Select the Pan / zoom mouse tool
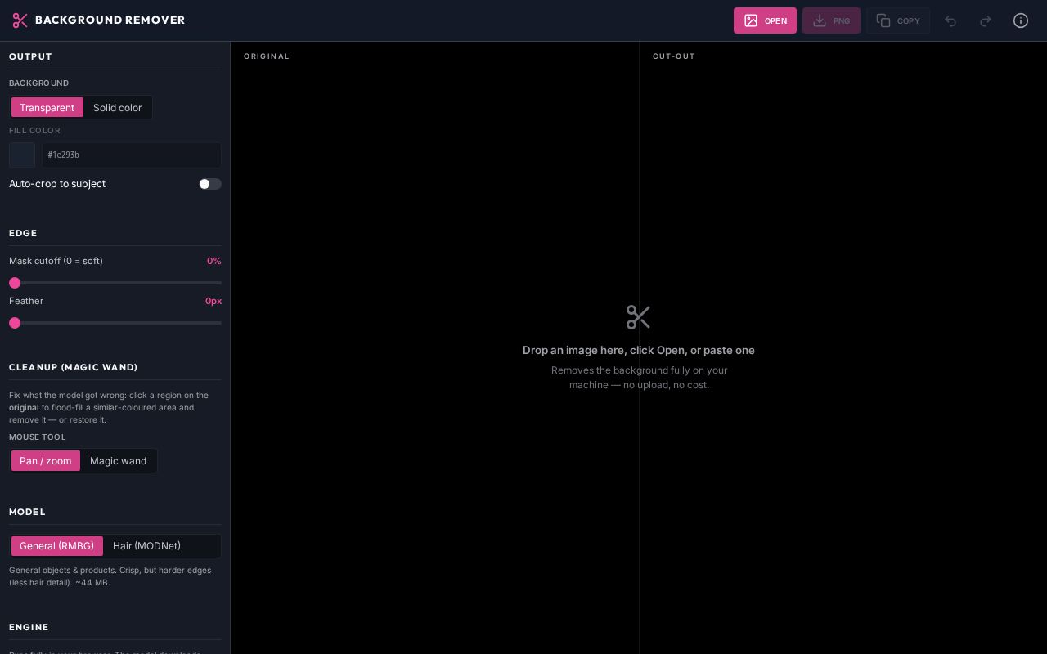 46,460
